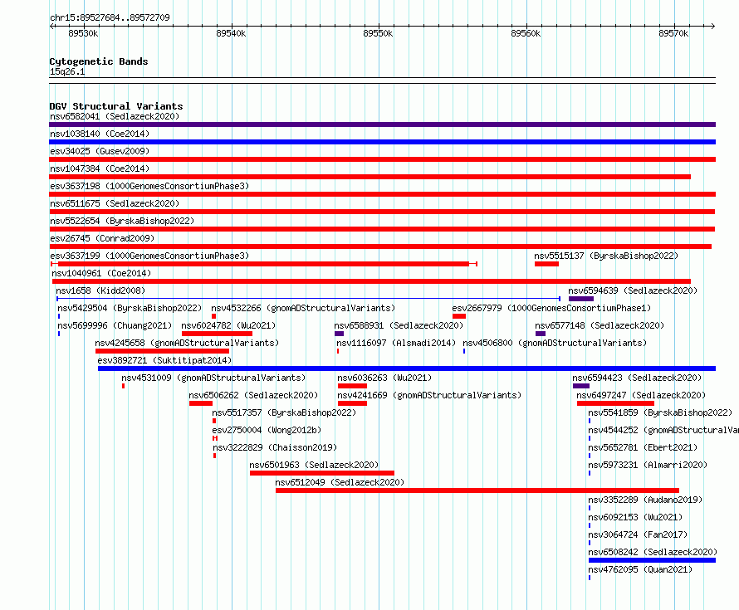The height and width of the screenshot is (610, 739).
Task: Click esv2667979 (1000GenomesConsortiumPhase1) label
Action: [551, 308]
